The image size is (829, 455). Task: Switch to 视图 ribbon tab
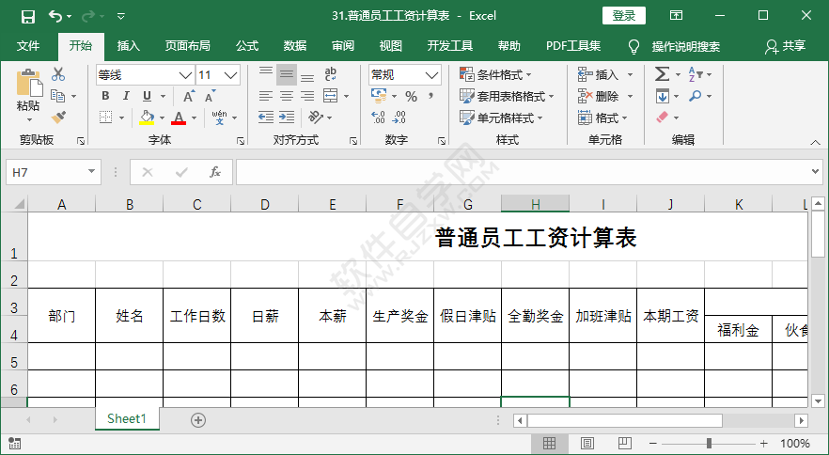point(391,46)
